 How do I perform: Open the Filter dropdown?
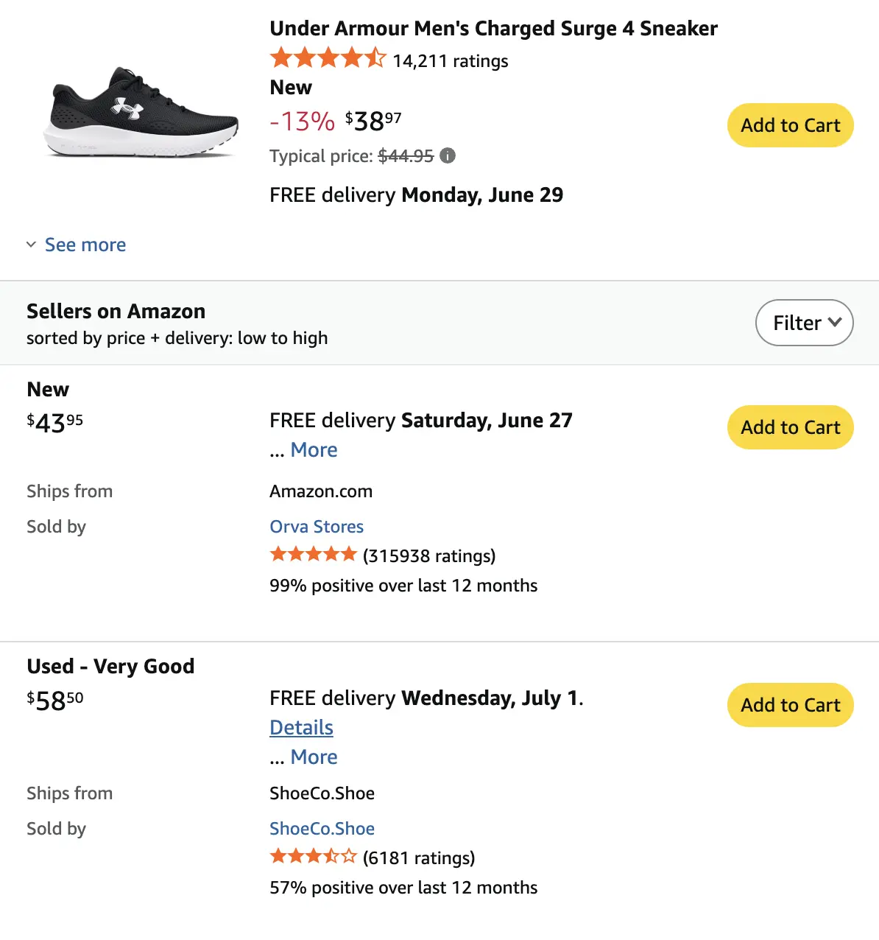[x=805, y=323]
